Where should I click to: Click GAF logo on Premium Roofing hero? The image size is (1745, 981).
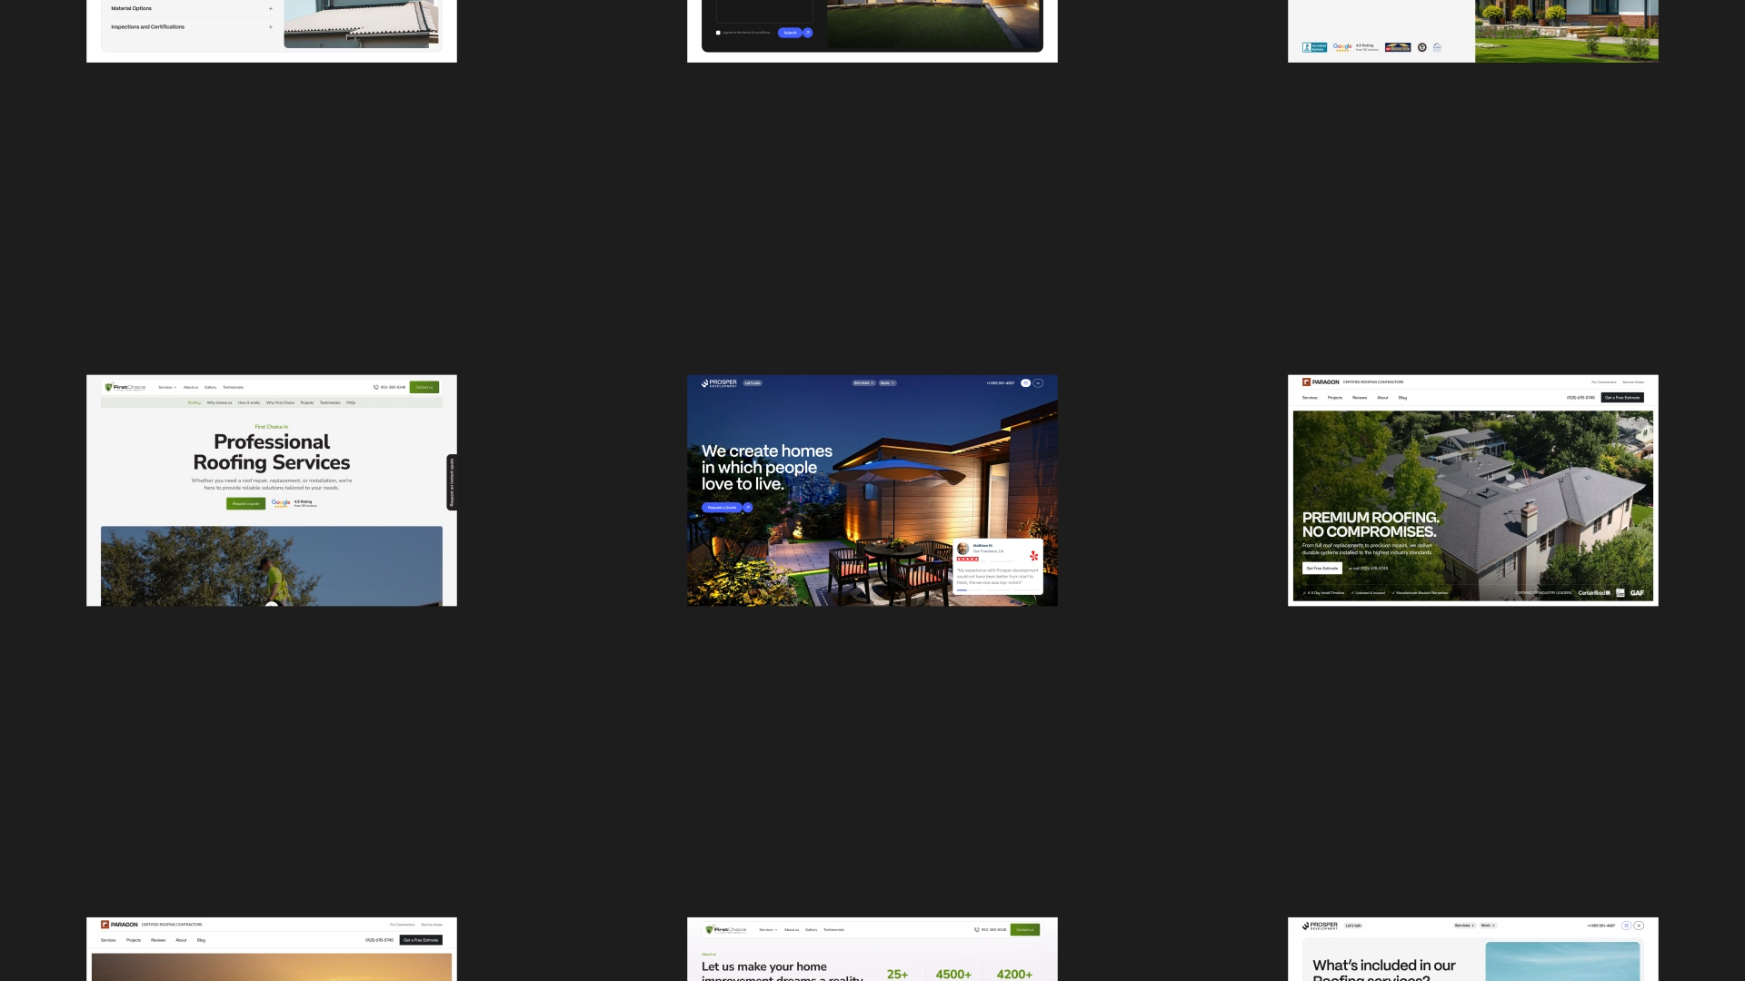1637,593
